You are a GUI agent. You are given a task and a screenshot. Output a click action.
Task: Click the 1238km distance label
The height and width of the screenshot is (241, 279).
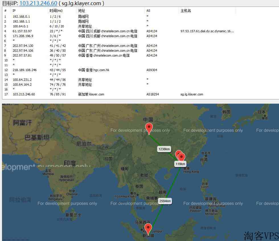[164, 149]
